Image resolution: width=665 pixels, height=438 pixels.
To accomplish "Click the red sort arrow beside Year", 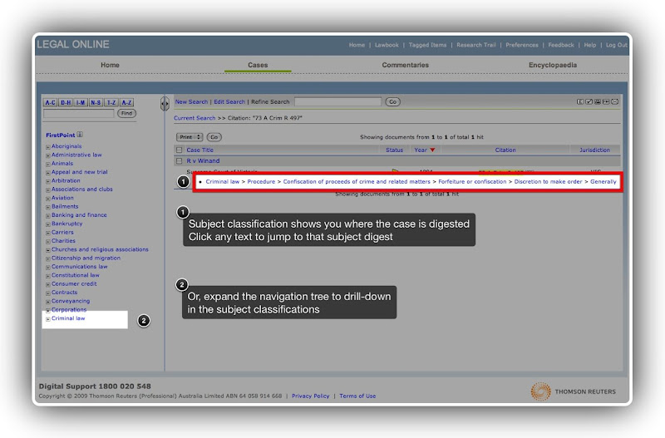I will 432,150.
